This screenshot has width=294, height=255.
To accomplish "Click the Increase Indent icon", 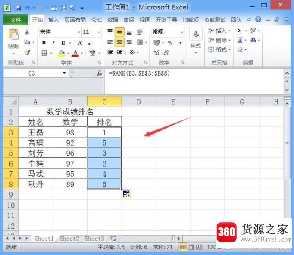I will pos(119,53).
